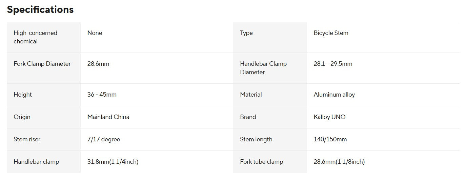Select the Aluminum alloy value
Screen dimensions: 465x180
(334, 95)
